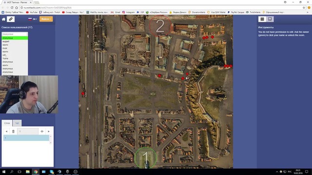Open the PayPal Сводка bookmark
The image size is (312, 175).
point(235,12)
